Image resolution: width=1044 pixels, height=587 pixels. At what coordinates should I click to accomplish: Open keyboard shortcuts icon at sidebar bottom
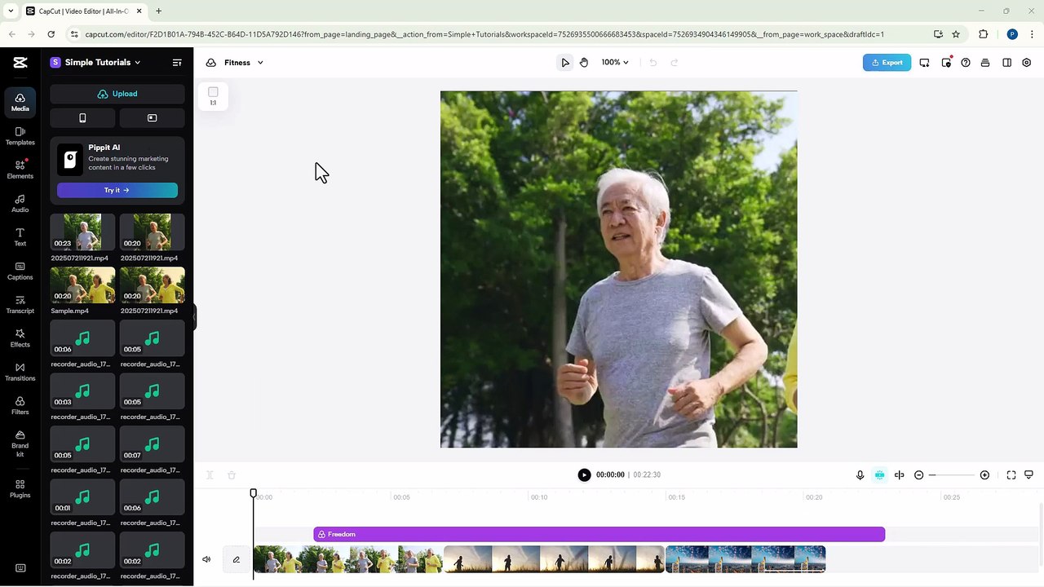click(20, 568)
